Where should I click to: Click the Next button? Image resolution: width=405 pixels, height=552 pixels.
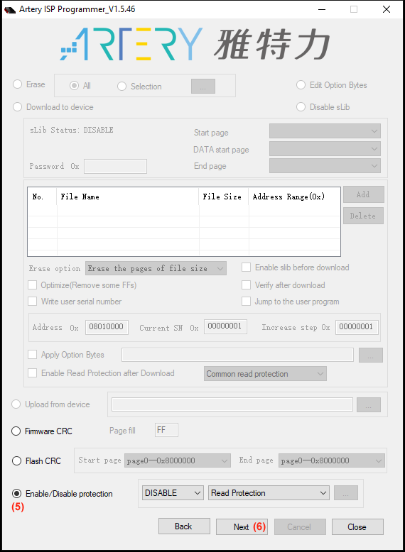tap(242, 527)
